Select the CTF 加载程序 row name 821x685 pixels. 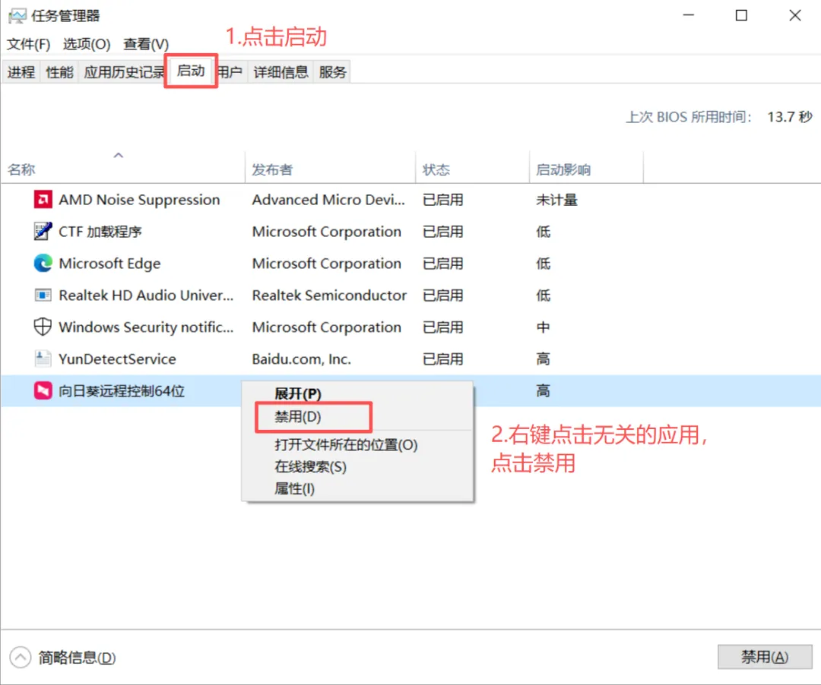[x=100, y=232]
